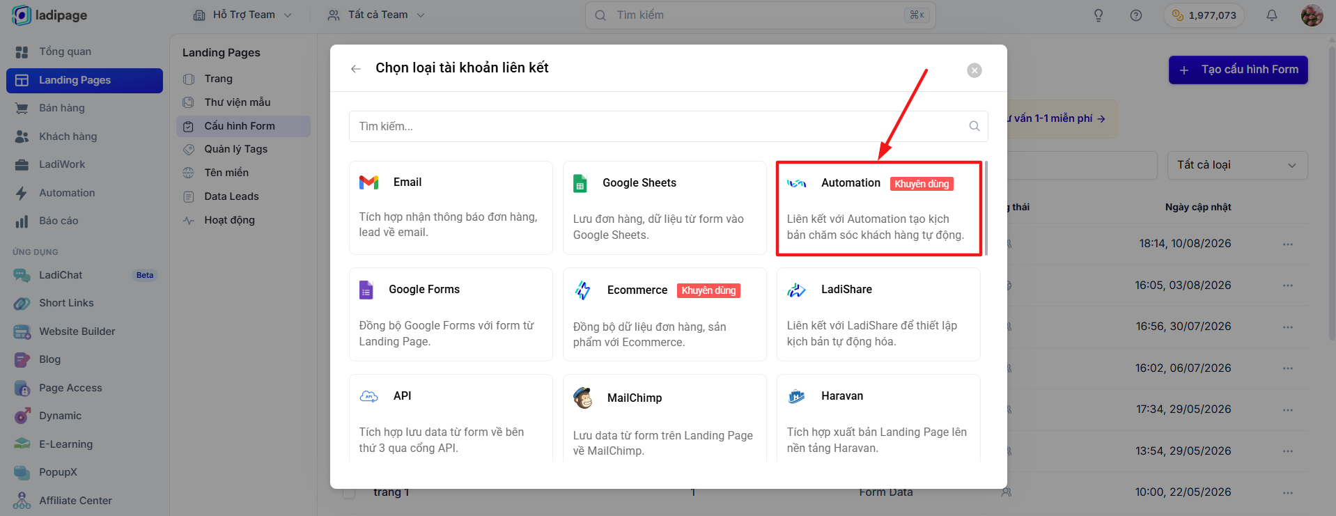Click the Ecommerce lightning icon
Image resolution: width=1336 pixels, height=516 pixels.
point(583,290)
